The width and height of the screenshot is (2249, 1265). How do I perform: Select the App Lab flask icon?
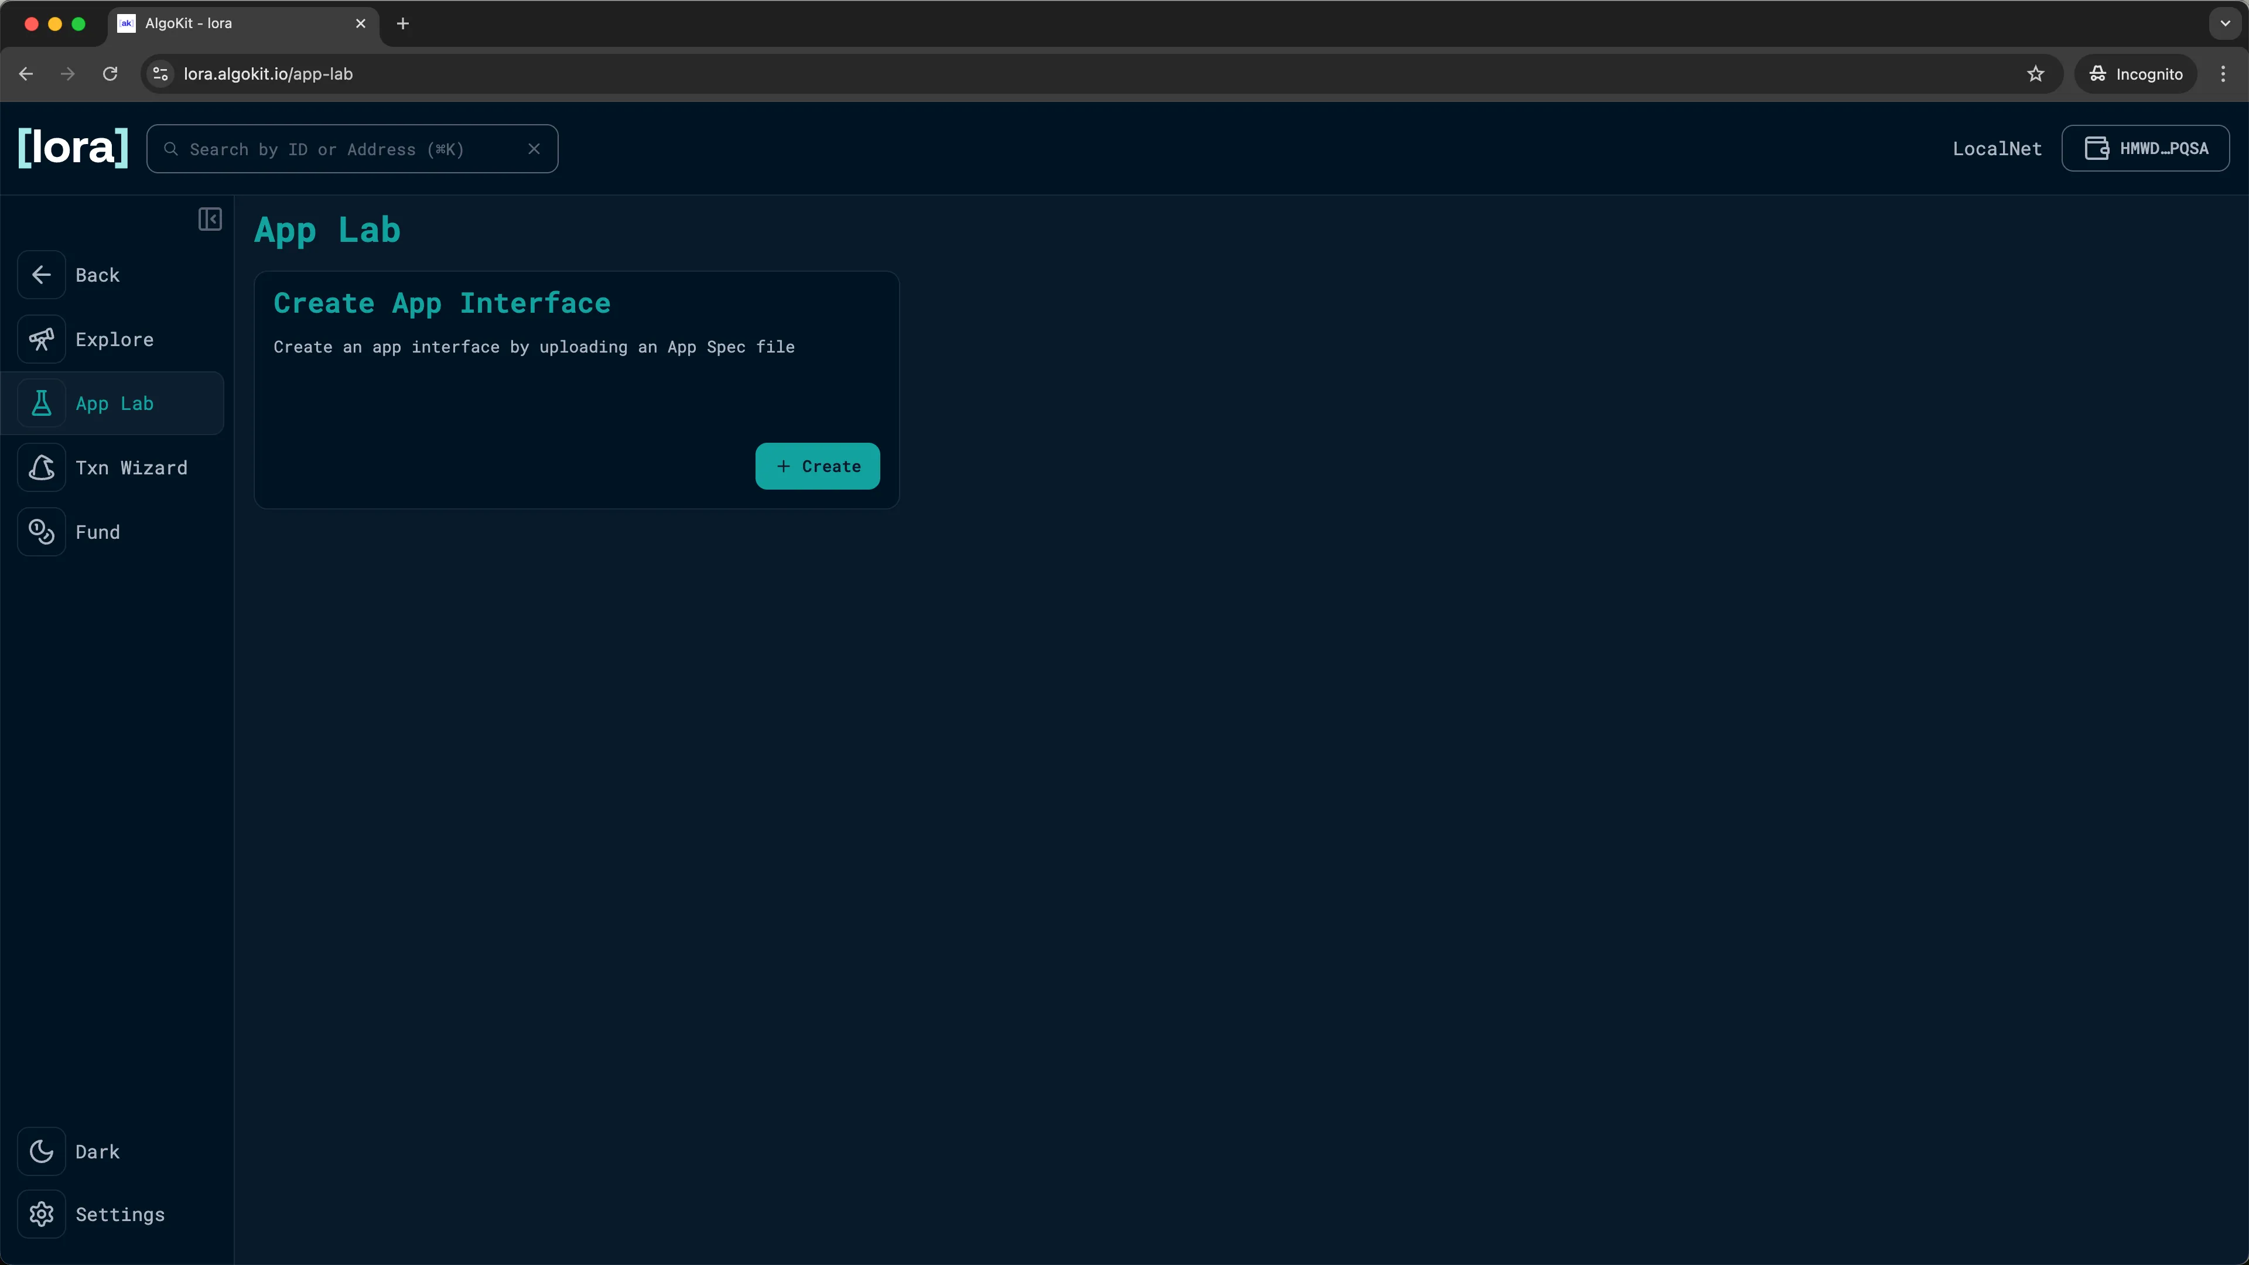41,402
